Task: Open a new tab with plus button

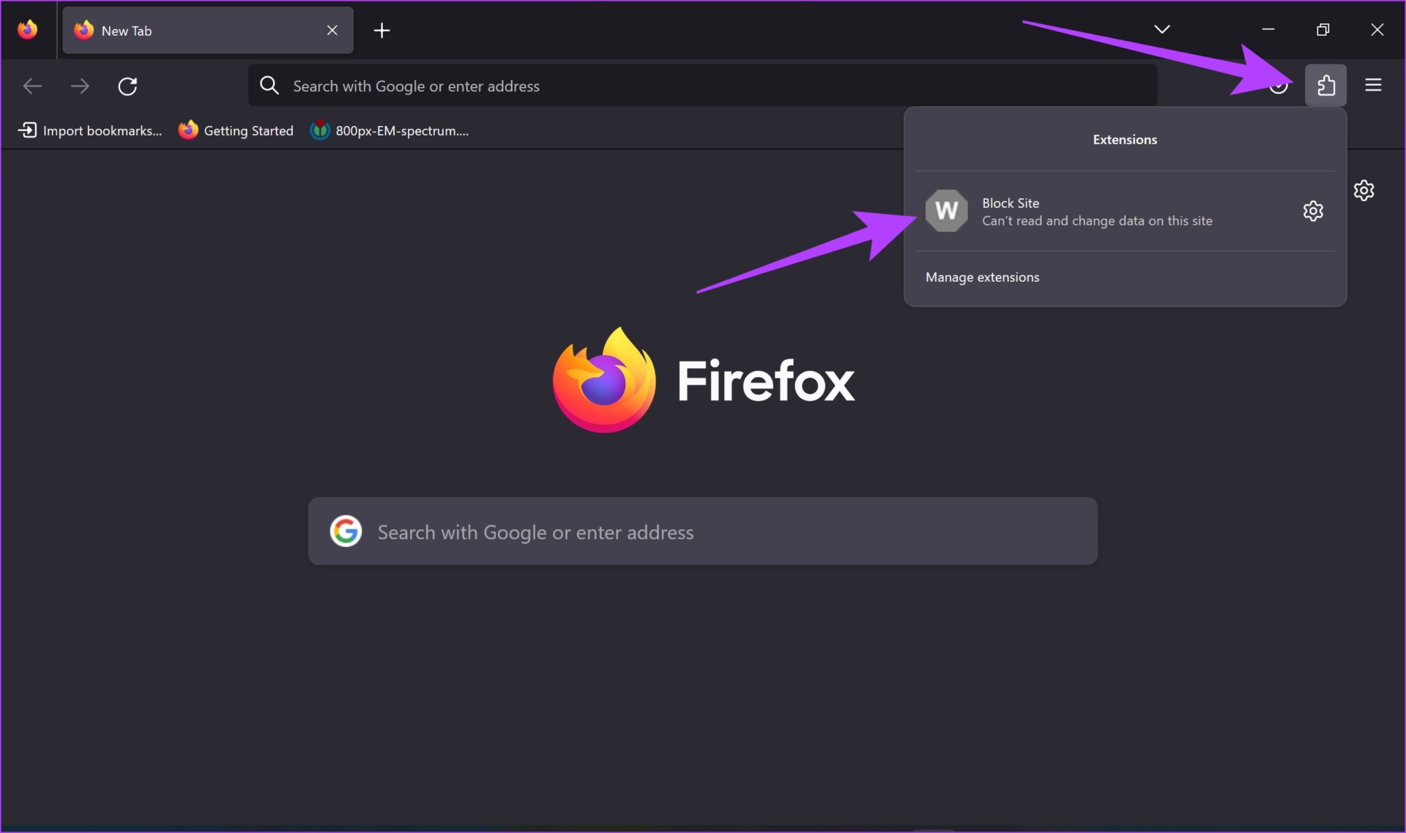Action: tap(382, 30)
